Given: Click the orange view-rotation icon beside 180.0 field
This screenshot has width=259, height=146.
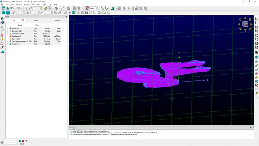Looking at the screenshot, I should click(x=87, y=8).
